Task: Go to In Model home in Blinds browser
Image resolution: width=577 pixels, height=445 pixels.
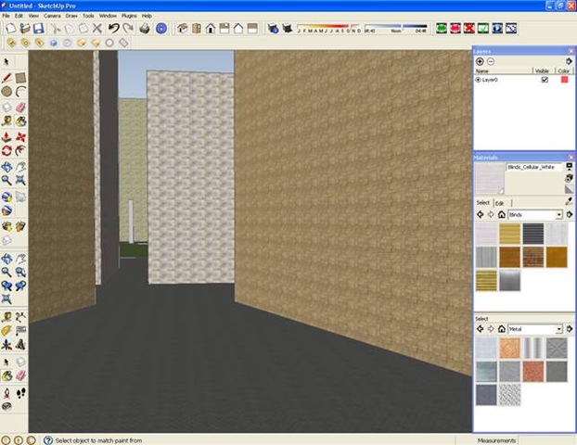Action: [501, 214]
